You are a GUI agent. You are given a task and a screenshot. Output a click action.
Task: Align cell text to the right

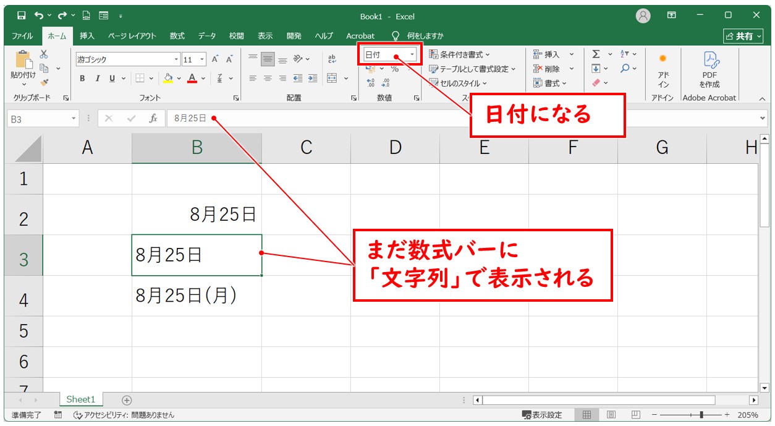pos(282,78)
